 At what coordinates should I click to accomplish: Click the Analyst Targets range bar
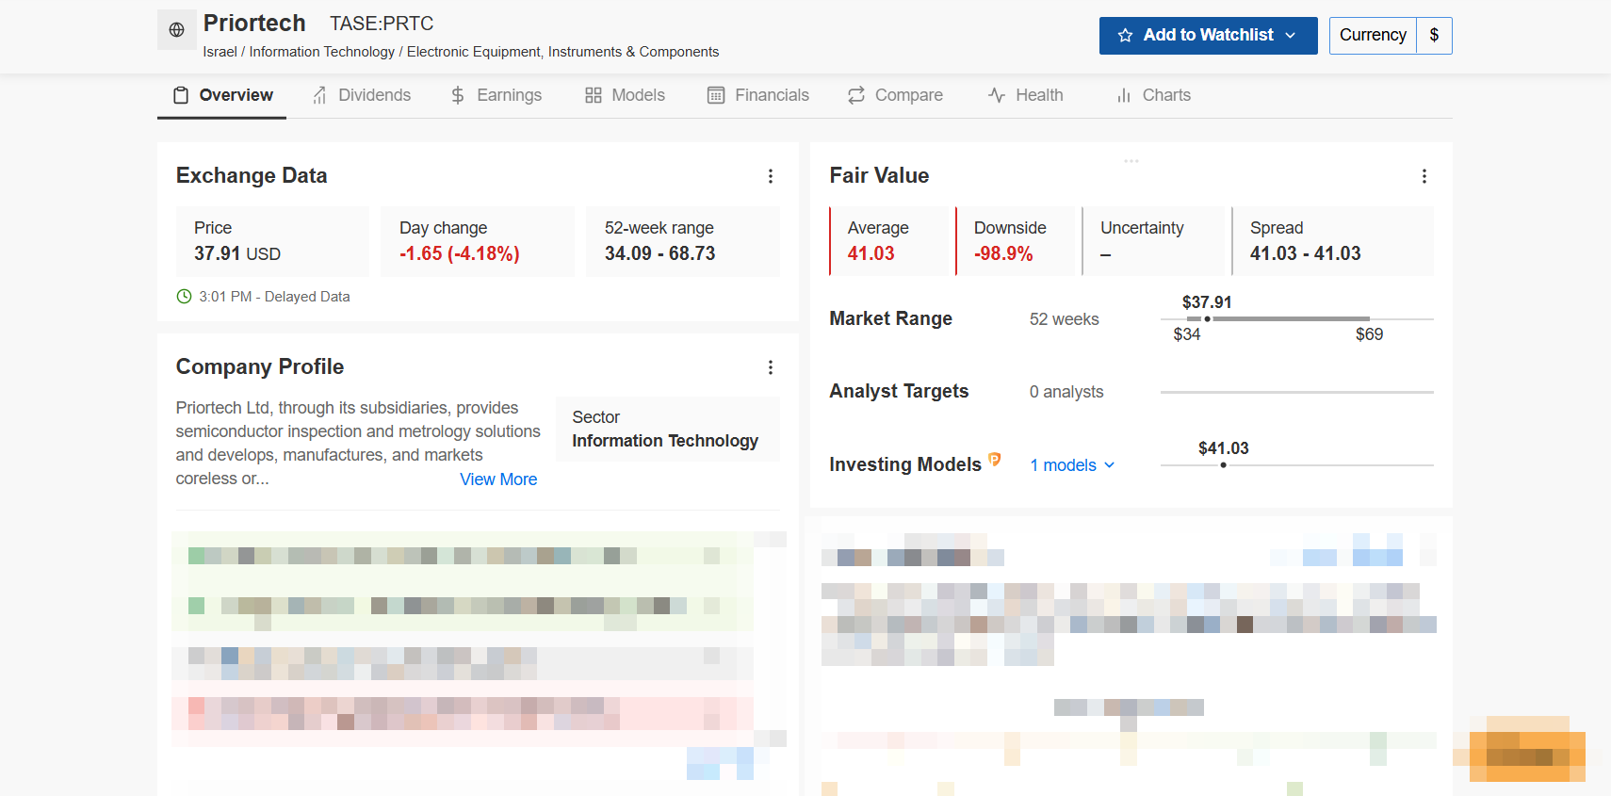click(1297, 392)
